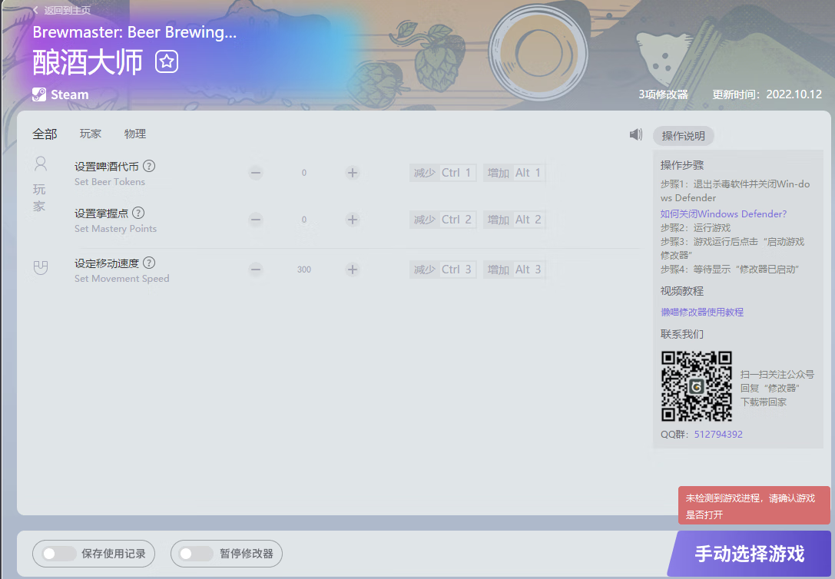Click the back chevron next to 返回到主页

(x=35, y=10)
